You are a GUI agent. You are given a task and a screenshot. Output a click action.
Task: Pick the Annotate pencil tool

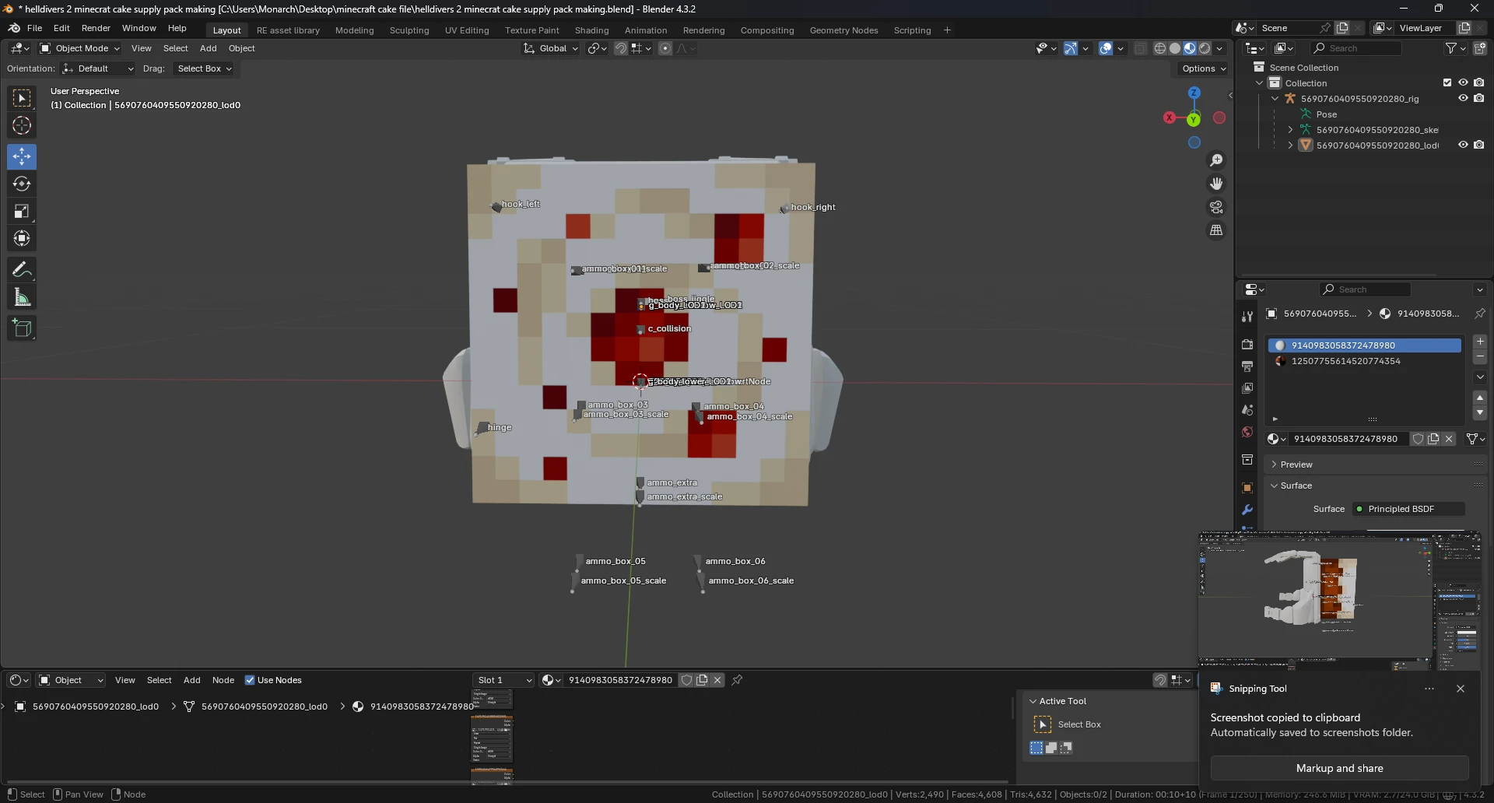pos(22,269)
